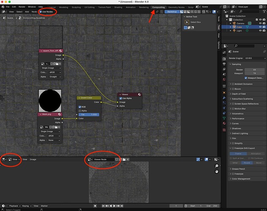This screenshot has width=267, height=211.
Task: Enable the Ambient Occlusion checkbox
Action: click(233, 84)
